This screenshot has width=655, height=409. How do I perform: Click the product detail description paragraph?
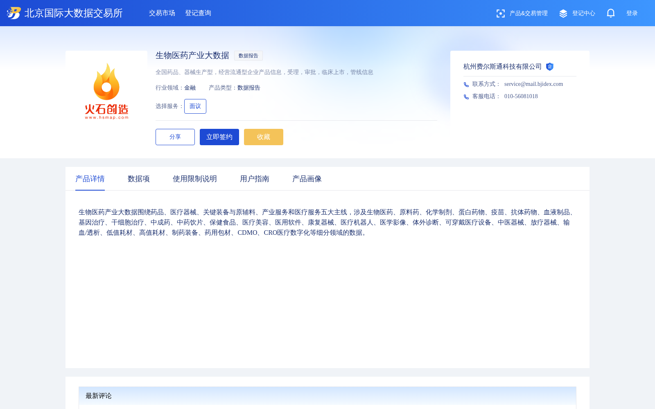pos(327,222)
